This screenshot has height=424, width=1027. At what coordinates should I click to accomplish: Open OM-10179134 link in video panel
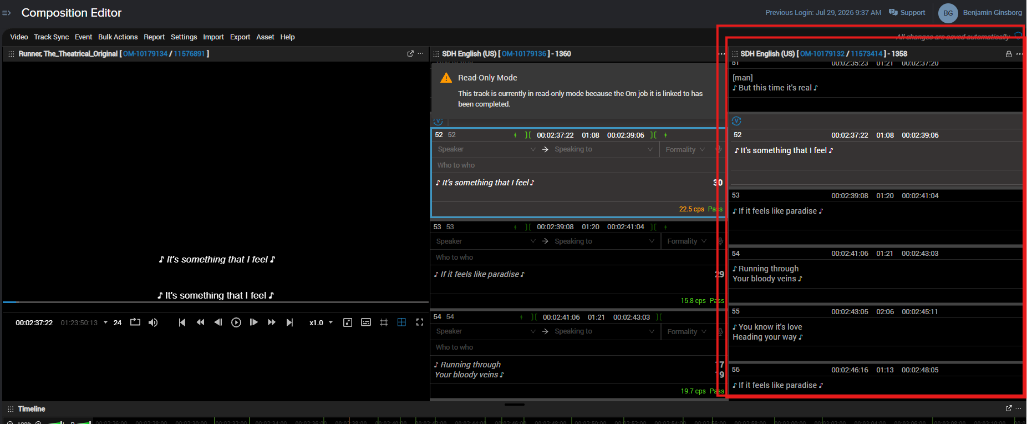[x=145, y=54]
